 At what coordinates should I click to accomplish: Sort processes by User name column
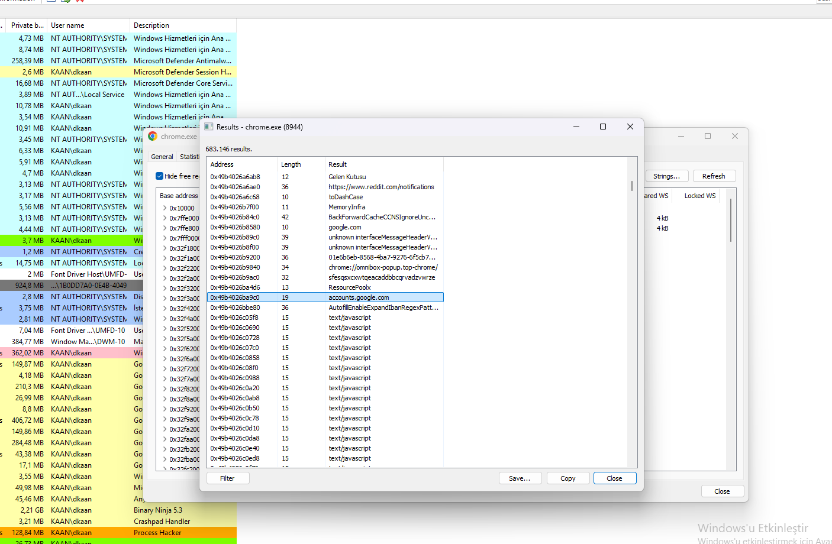coord(88,25)
